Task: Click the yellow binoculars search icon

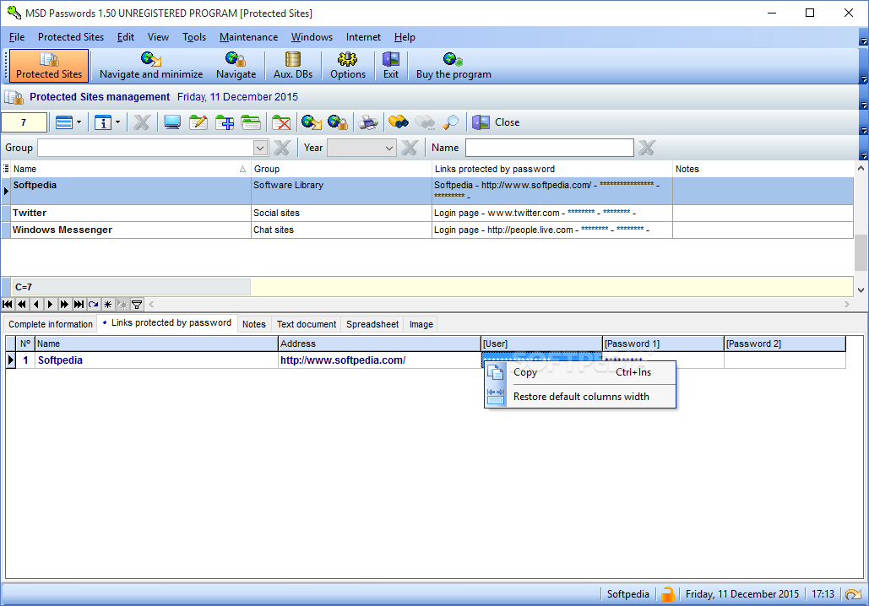Action: (398, 122)
